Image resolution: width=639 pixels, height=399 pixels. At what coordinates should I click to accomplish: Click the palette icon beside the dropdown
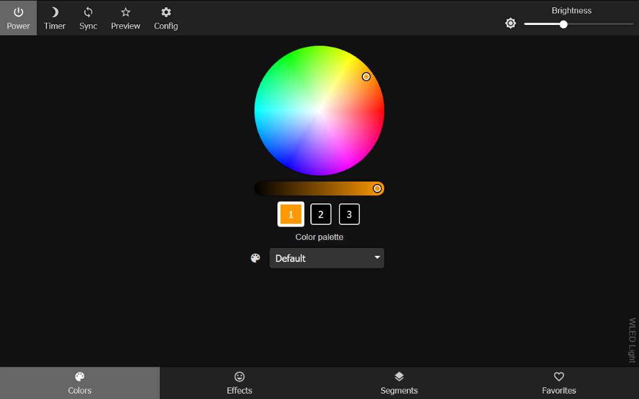[x=255, y=258]
